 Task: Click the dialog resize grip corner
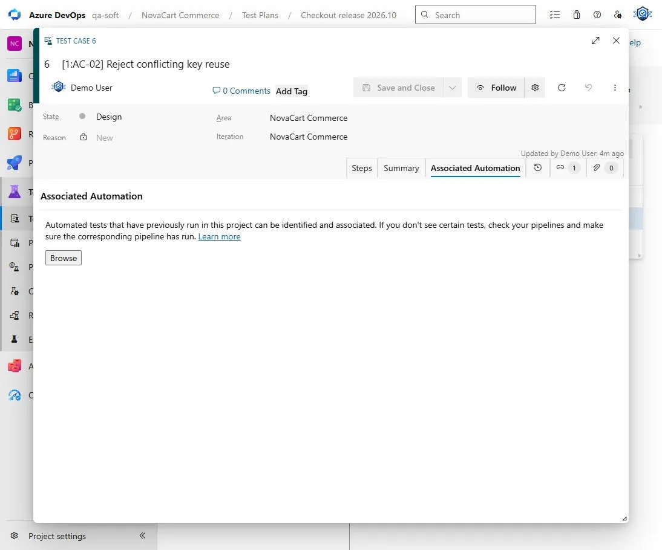click(624, 519)
